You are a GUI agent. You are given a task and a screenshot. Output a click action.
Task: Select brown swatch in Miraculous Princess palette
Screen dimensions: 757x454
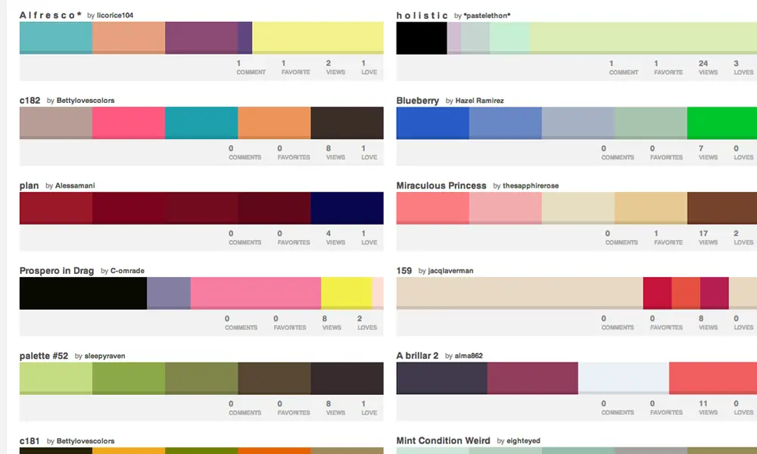tap(722, 208)
